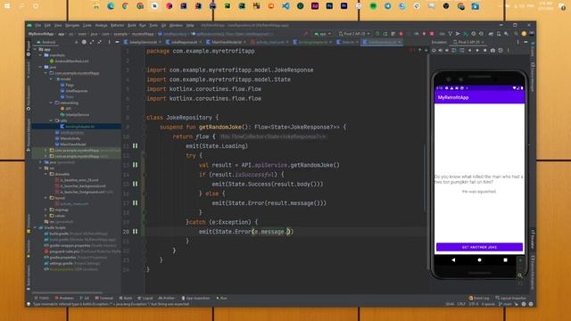Click emulator toolbar Home icon
Screen dimensions: 571x321
477,51
